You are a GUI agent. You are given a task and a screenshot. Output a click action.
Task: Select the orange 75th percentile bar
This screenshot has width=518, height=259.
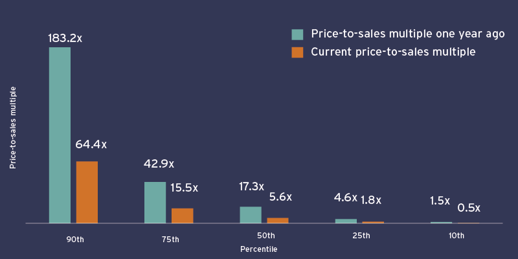(x=182, y=216)
